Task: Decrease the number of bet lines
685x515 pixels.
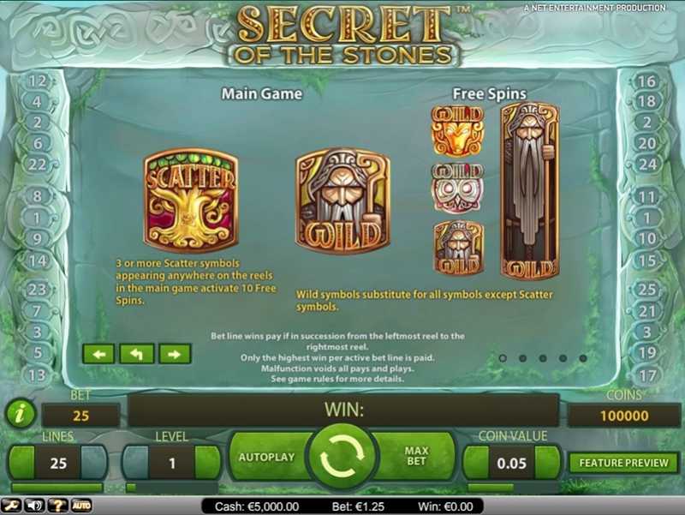Action: [x=21, y=463]
